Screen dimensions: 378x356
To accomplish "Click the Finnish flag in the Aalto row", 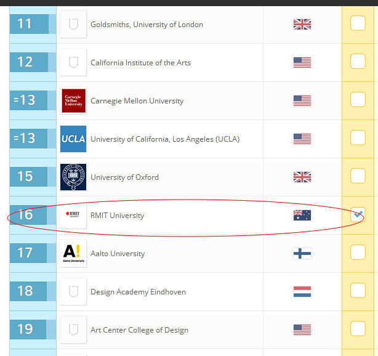I will pos(302,254).
